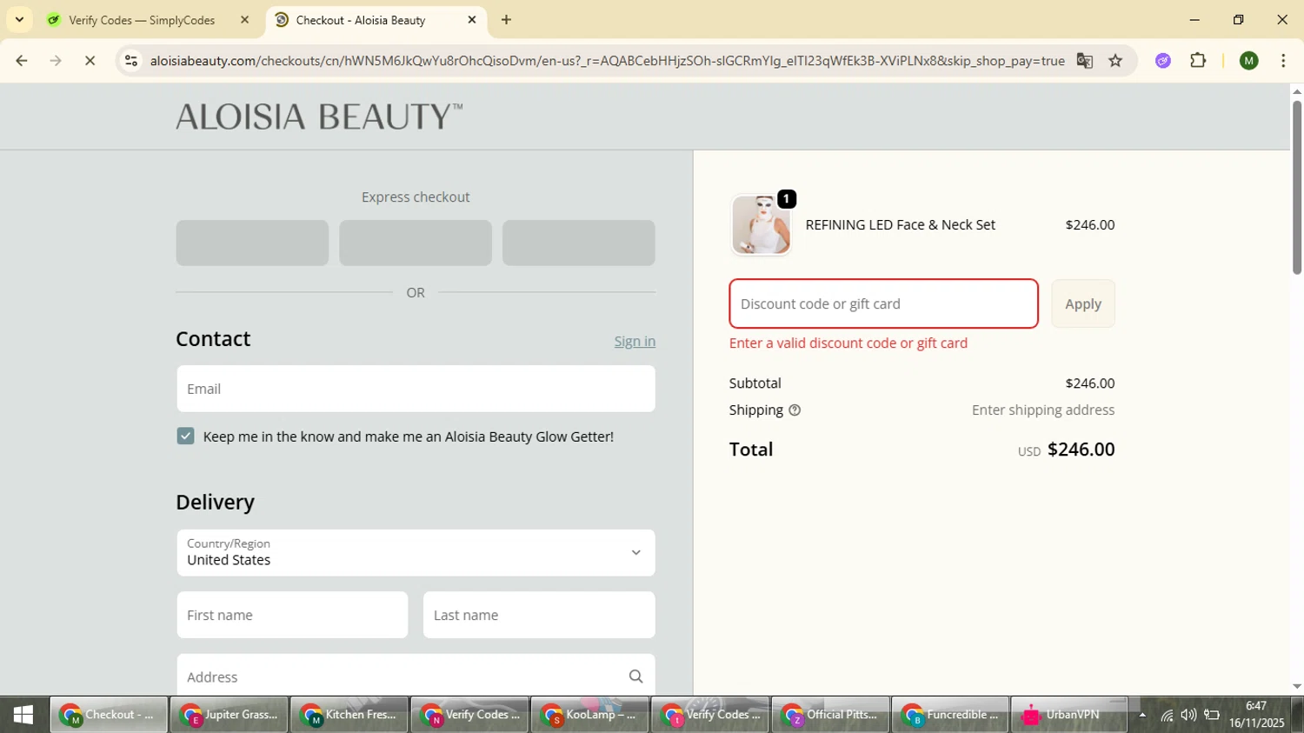The width and height of the screenshot is (1304, 733).
Task: Click the Aloisia Beauty logo
Action: [x=319, y=117]
